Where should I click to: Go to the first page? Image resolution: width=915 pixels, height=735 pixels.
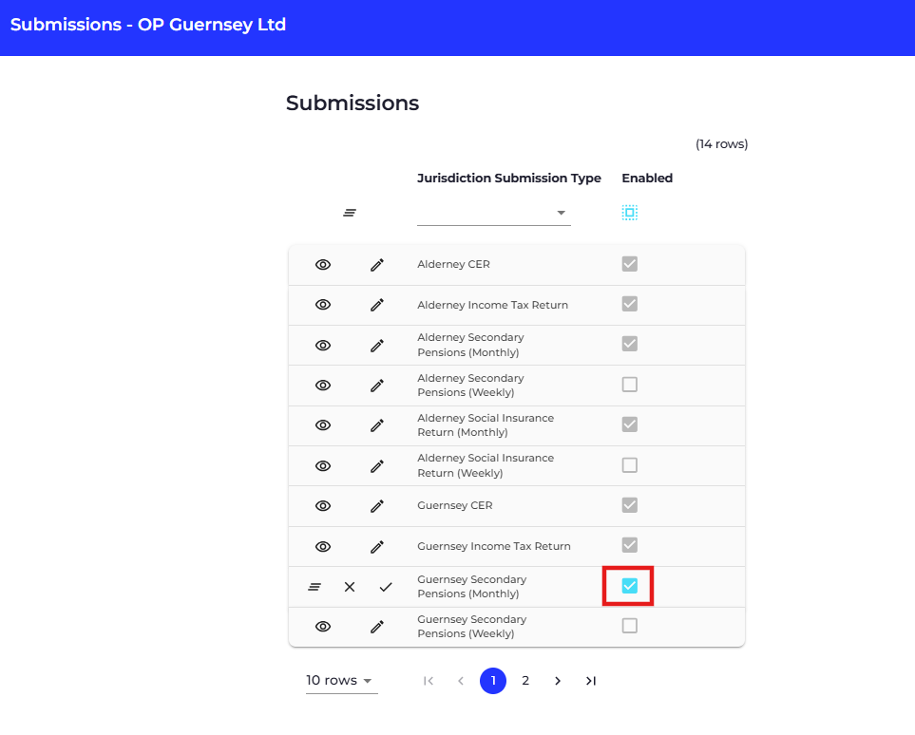[x=429, y=681]
